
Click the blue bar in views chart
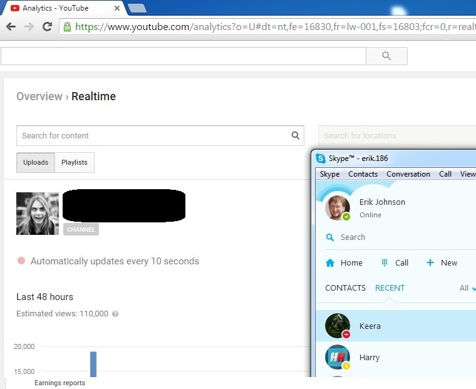click(x=93, y=364)
